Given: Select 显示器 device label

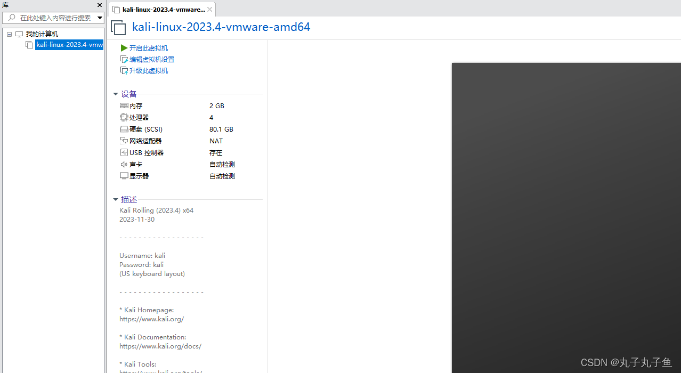Looking at the screenshot, I should click(x=139, y=176).
